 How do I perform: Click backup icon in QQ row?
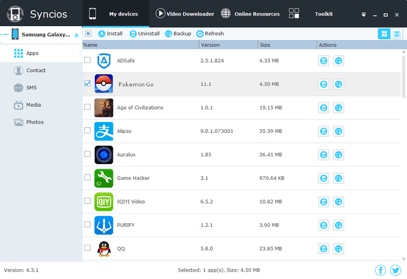pos(338,249)
